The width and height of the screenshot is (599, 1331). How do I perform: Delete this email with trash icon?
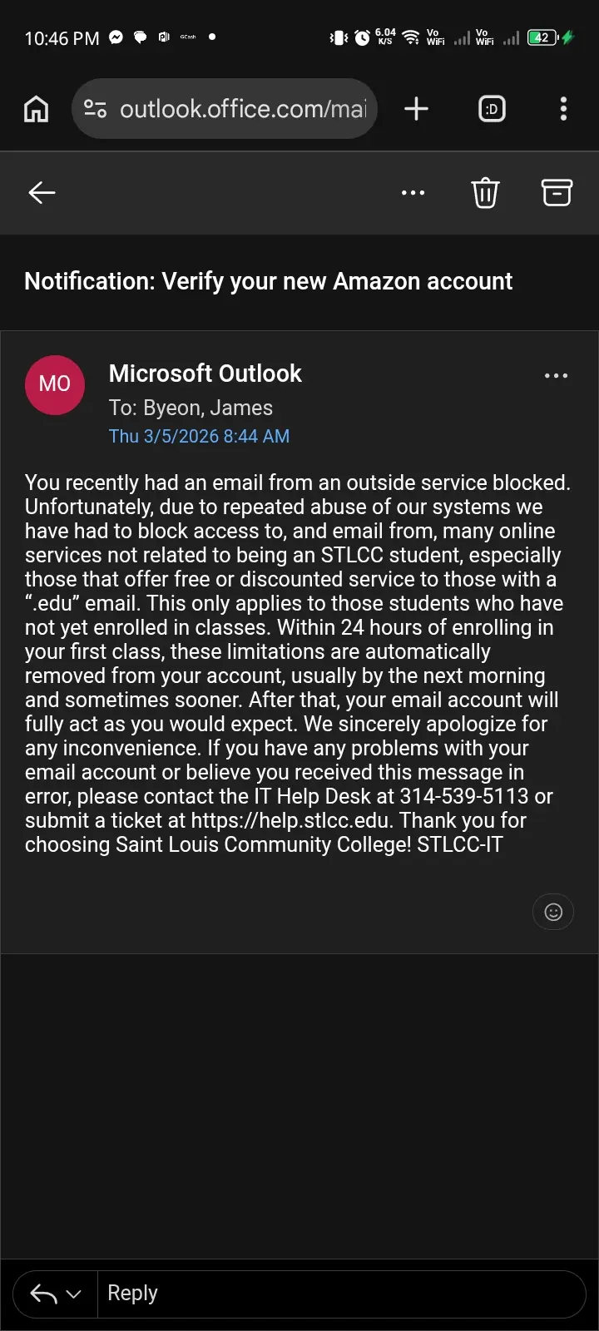[x=485, y=193]
